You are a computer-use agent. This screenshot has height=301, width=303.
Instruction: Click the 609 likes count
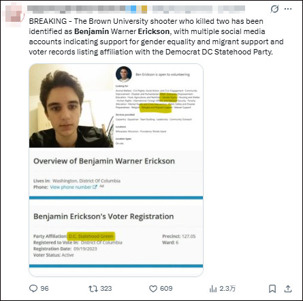pos(166,289)
